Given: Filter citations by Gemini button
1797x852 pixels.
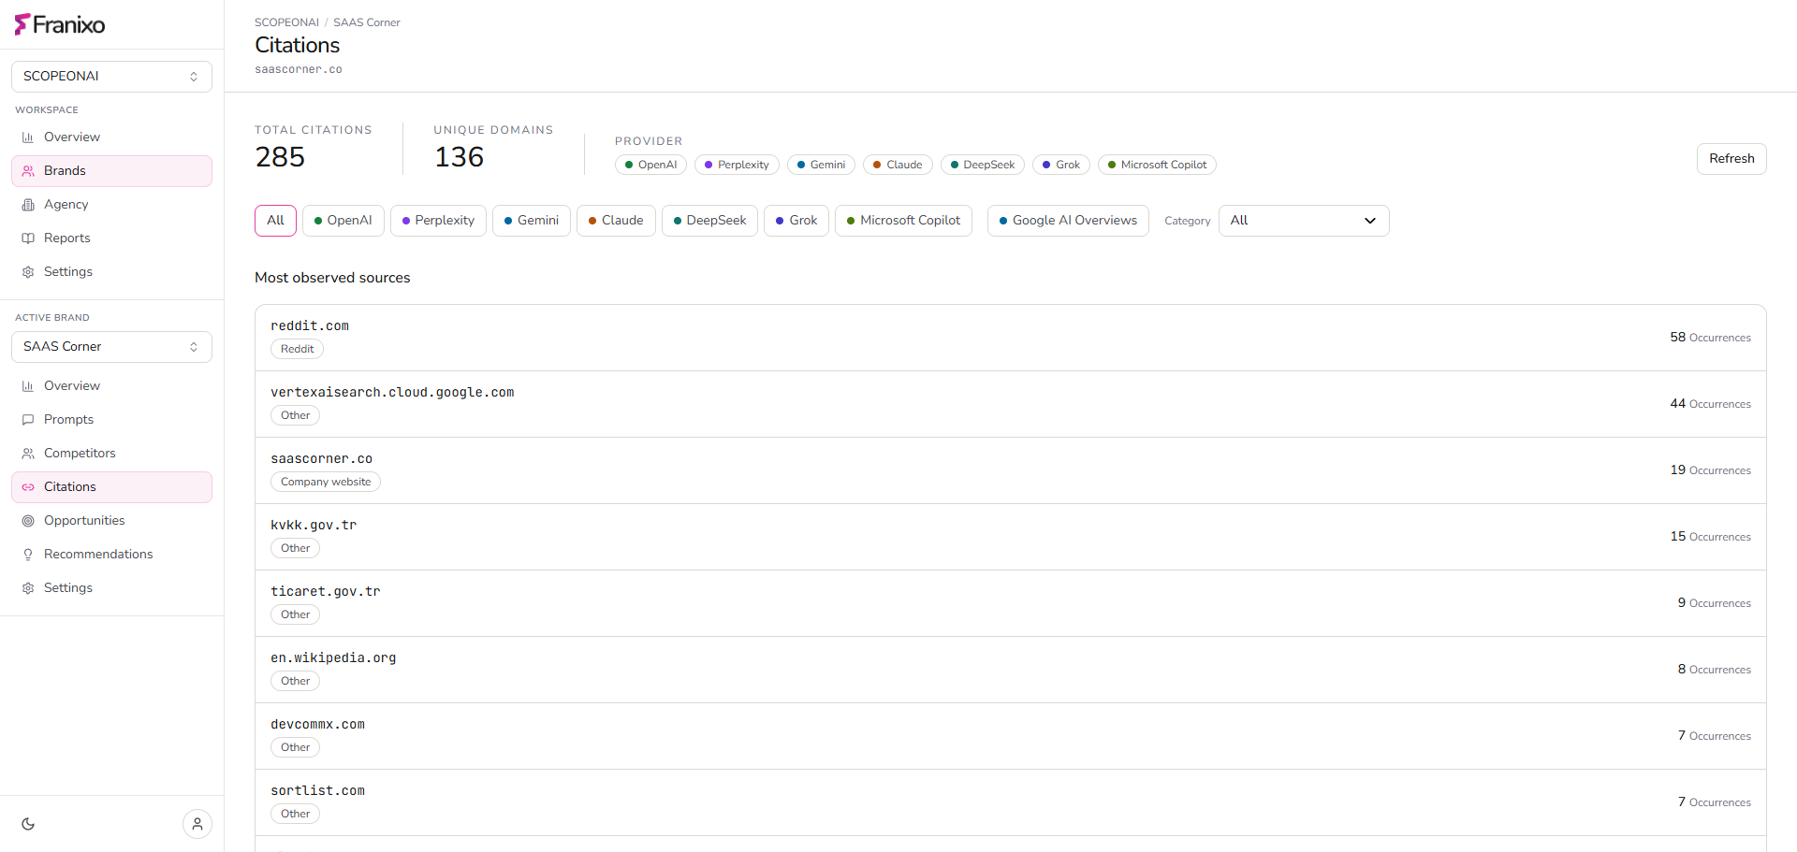Looking at the screenshot, I should click(532, 221).
